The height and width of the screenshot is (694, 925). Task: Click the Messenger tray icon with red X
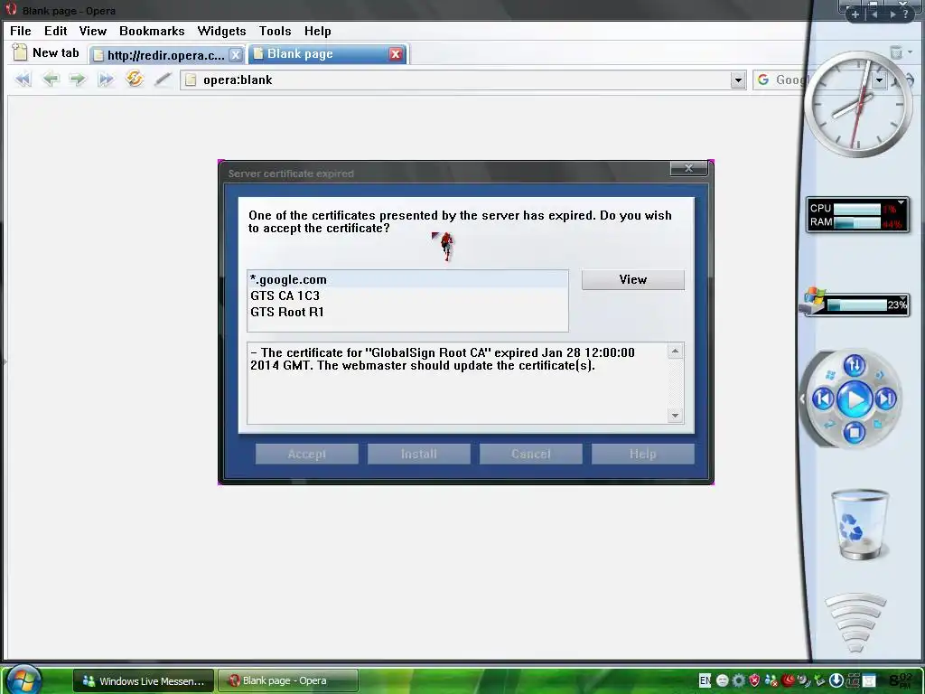(771, 680)
